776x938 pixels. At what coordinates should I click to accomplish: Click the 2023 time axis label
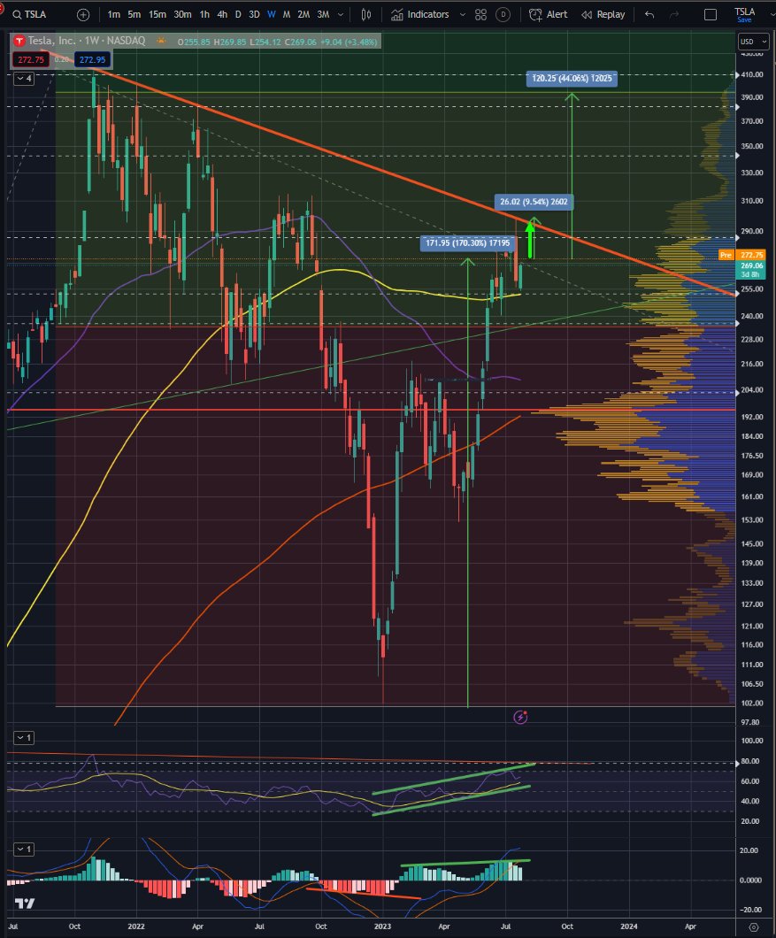[382, 926]
